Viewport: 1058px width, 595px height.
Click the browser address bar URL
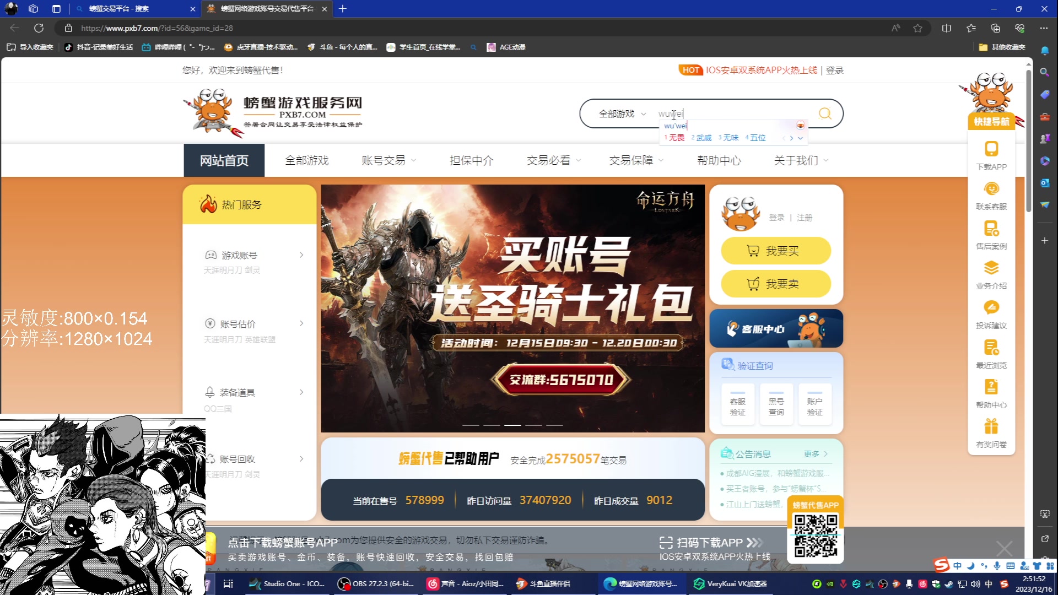pyautogui.click(x=157, y=28)
